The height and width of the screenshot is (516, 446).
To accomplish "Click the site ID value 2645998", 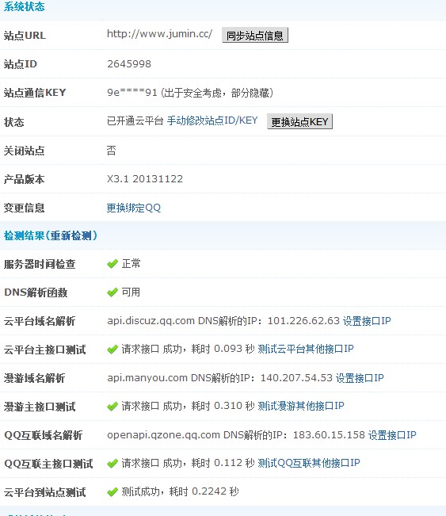I will (x=129, y=64).
